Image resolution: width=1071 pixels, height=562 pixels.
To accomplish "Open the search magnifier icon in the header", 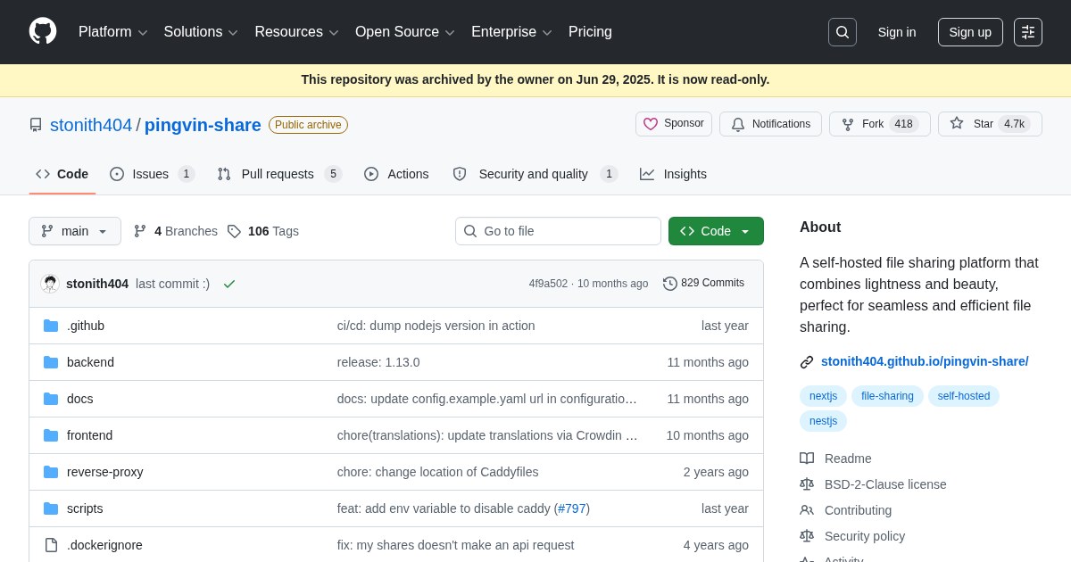I will tap(843, 32).
